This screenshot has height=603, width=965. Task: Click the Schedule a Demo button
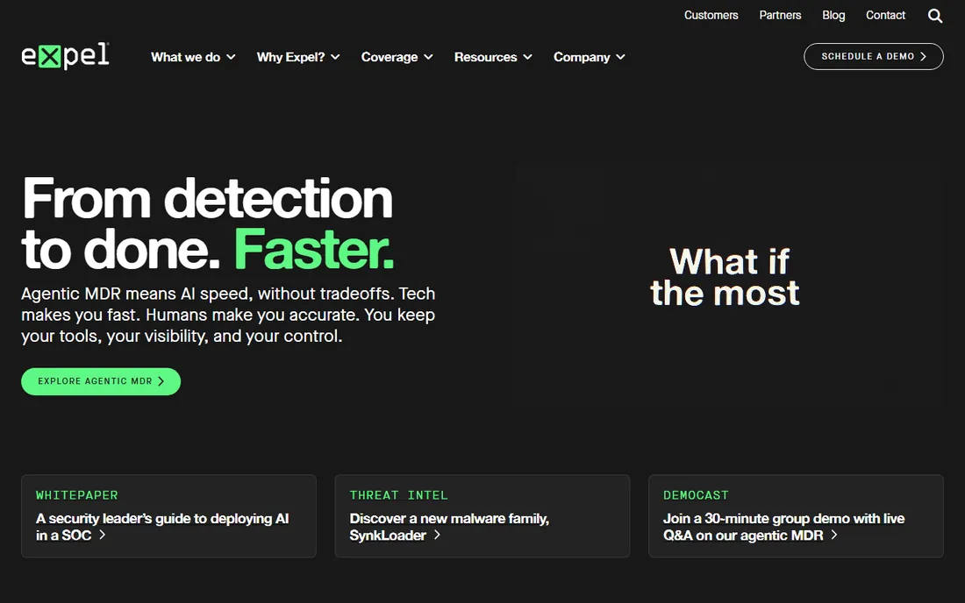coord(873,57)
